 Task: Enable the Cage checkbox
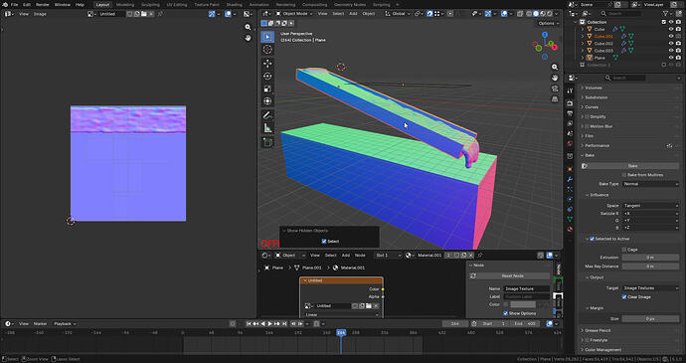(x=624, y=250)
